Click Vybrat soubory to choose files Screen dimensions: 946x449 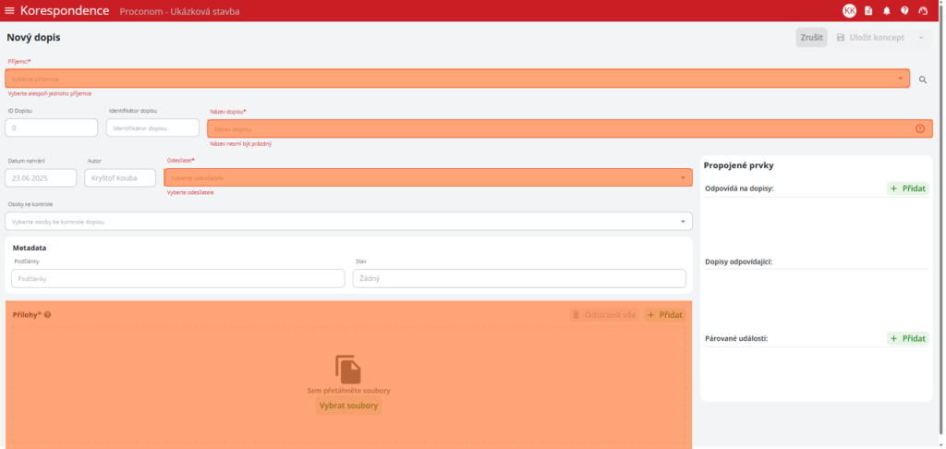pos(348,406)
